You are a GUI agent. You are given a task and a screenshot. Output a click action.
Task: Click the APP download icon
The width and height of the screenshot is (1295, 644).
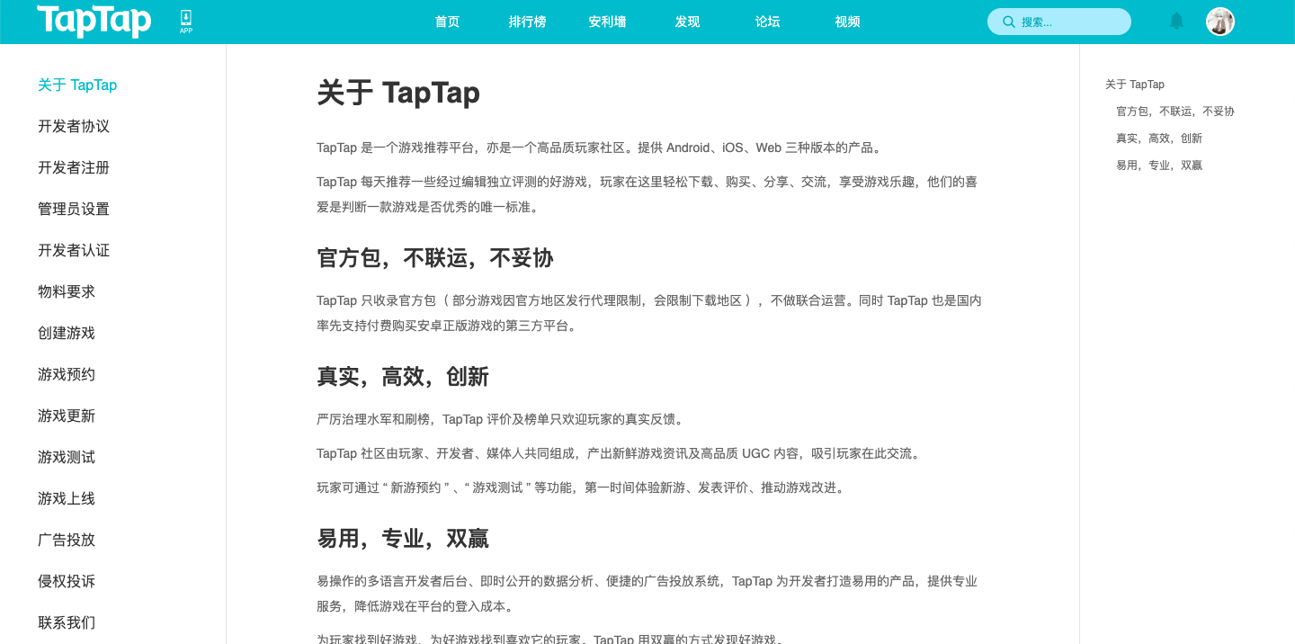185,21
